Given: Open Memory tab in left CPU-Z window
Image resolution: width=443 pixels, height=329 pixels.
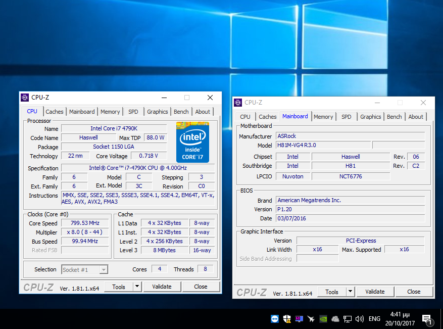Looking at the screenshot, I should tap(110, 112).
